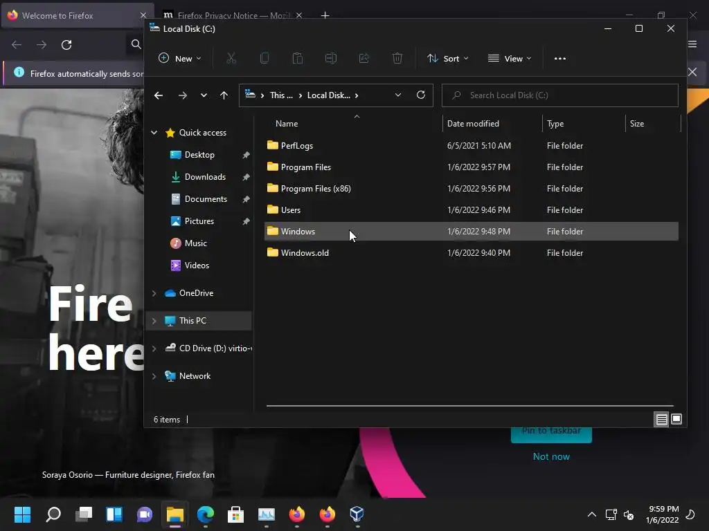Click the Share icon in toolbar

click(364, 58)
